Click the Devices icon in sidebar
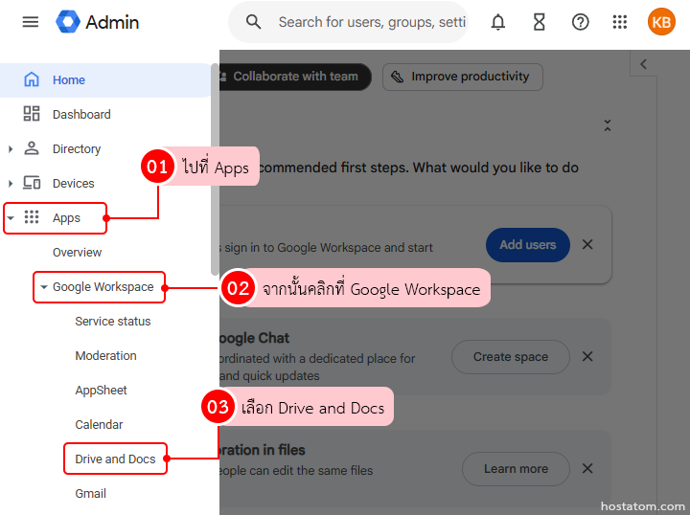The image size is (690, 515). (x=32, y=183)
